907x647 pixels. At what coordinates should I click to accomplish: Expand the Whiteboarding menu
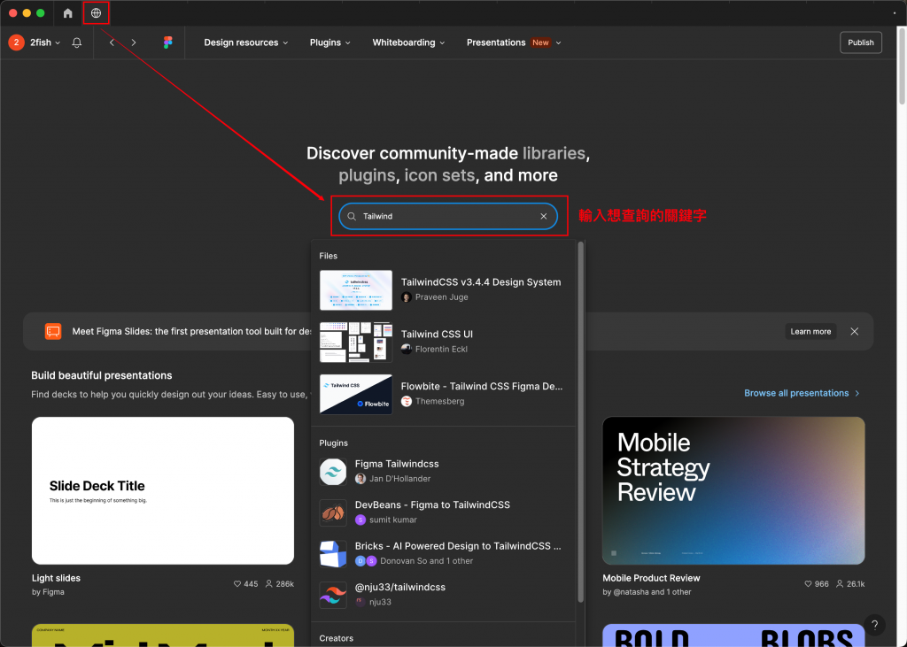[x=408, y=42]
